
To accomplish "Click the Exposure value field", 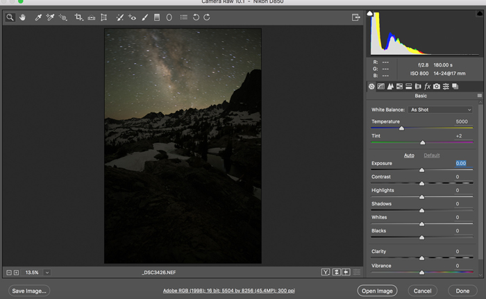I will click(460, 164).
